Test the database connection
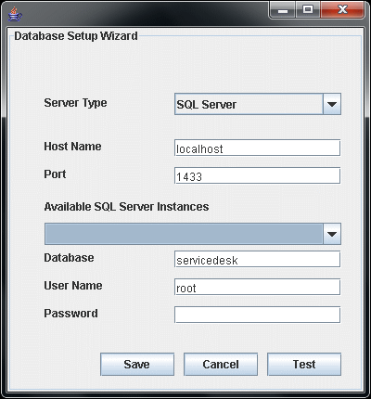Viewport: 371px width, 399px height. click(304, 365)
